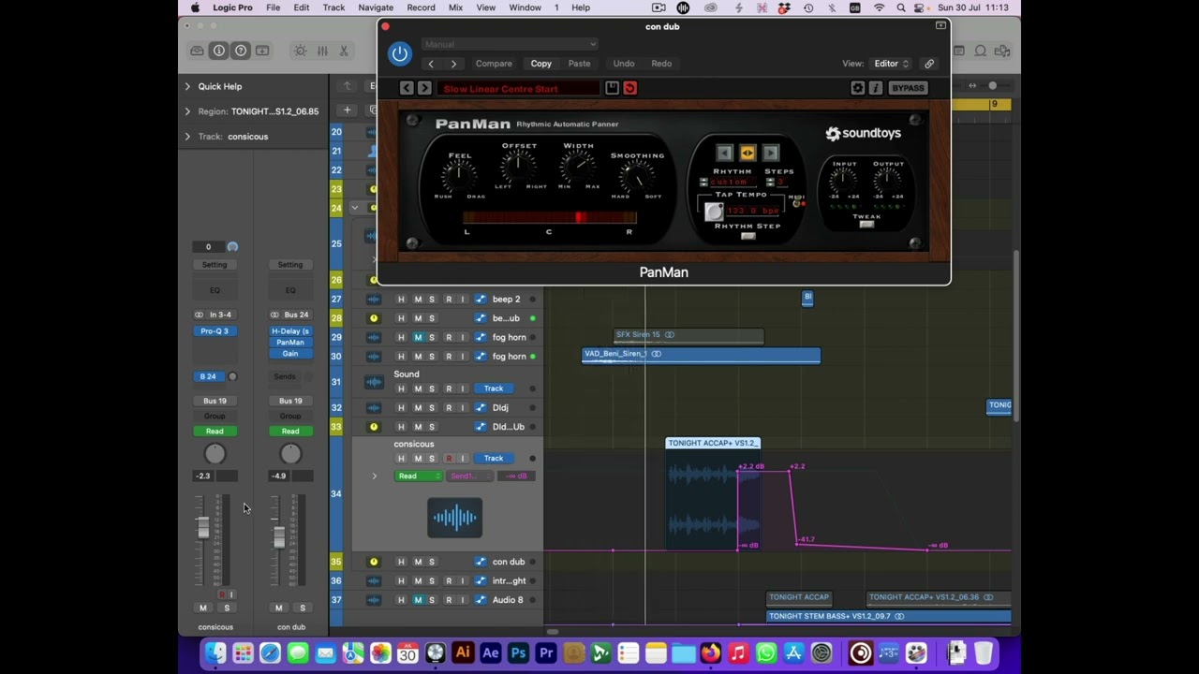Open Pro-Q 3 plugin slot
The height and width of the screenshot is (674, 1199).
click(215, 331)
